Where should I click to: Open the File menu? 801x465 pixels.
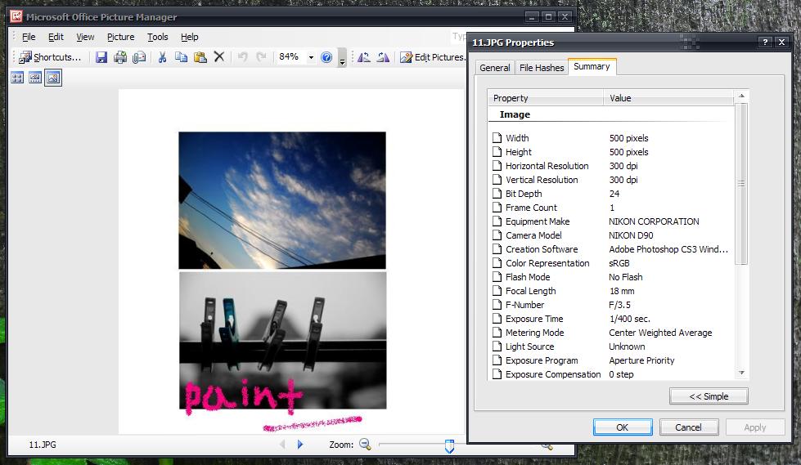29,37
